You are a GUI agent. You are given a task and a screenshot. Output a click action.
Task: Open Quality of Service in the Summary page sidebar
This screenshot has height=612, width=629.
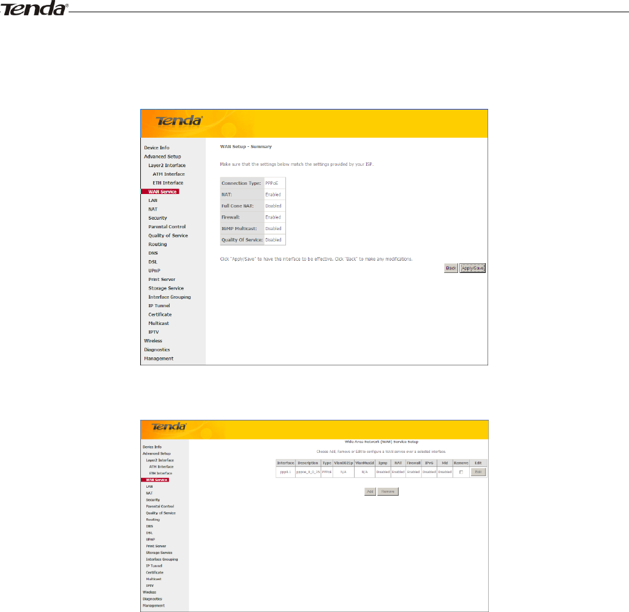pos(168,235)
